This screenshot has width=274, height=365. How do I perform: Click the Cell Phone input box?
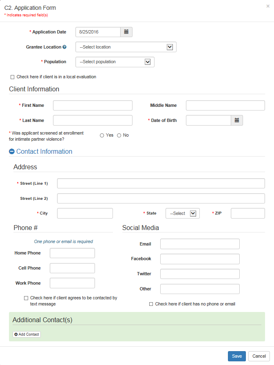tap(72, 268)
